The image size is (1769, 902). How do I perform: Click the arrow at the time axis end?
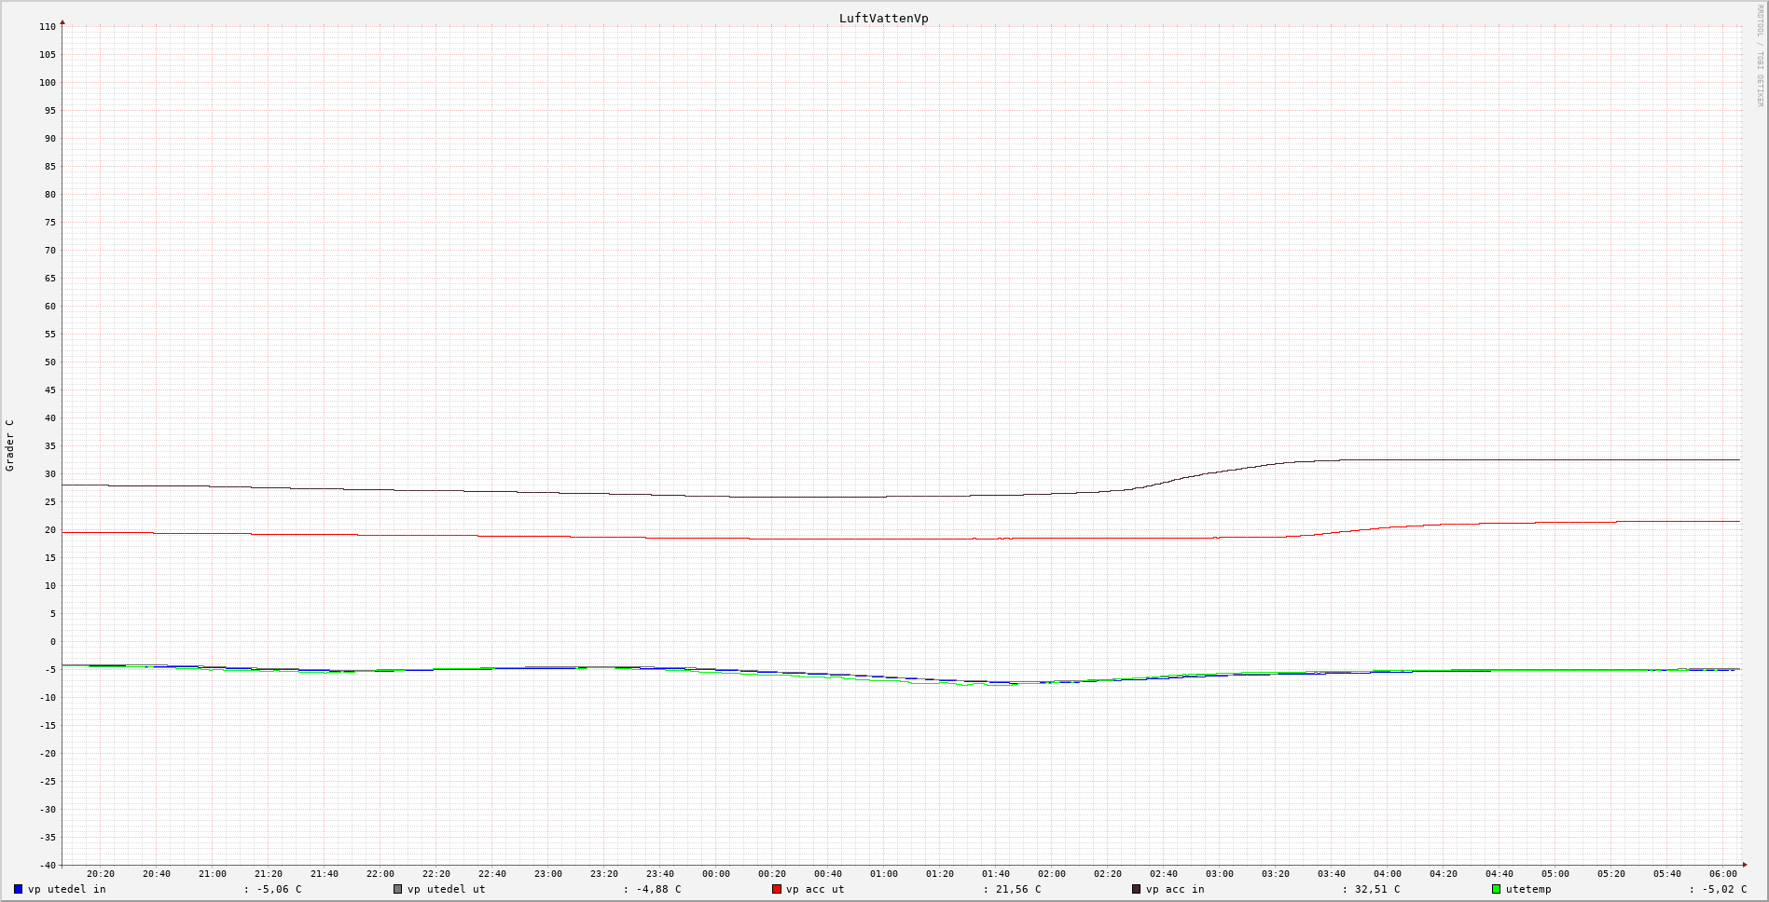1745,865
